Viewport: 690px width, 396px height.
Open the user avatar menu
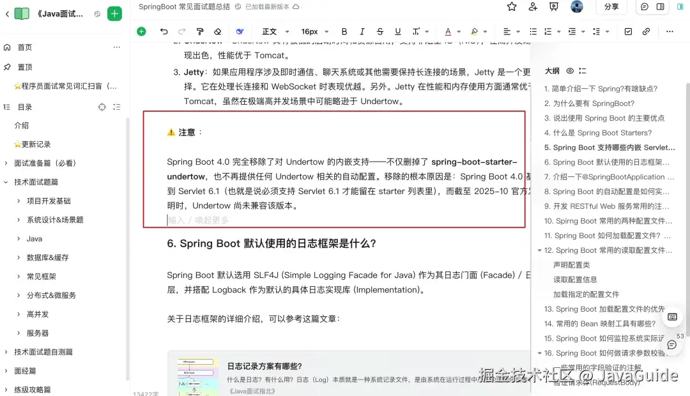(x=576, y=6)
